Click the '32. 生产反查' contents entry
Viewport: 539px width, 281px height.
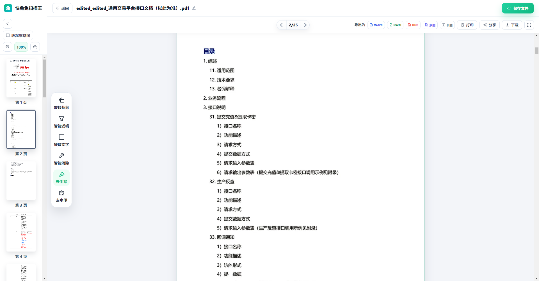point(222,182)
